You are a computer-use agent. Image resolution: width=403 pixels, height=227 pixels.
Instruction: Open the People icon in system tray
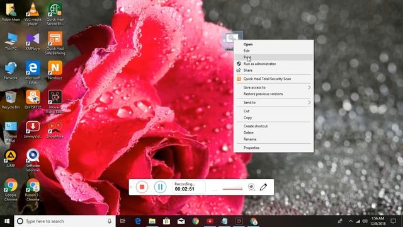340,221
